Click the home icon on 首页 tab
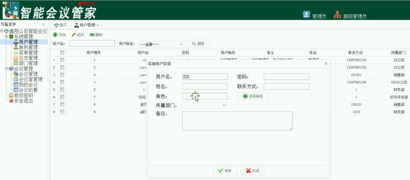Image resolution: width=410 pixels, height=180 pixels. pos(56,25)
